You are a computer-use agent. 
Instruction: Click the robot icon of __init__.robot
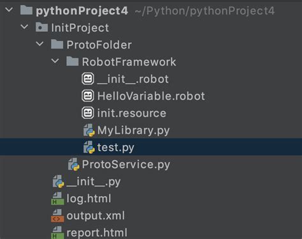(x=88, y=79)
